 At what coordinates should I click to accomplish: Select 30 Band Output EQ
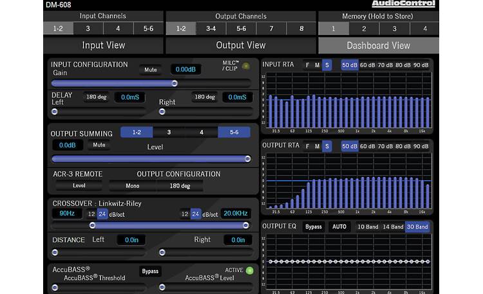pyautogui.click(x=417, y=227)
